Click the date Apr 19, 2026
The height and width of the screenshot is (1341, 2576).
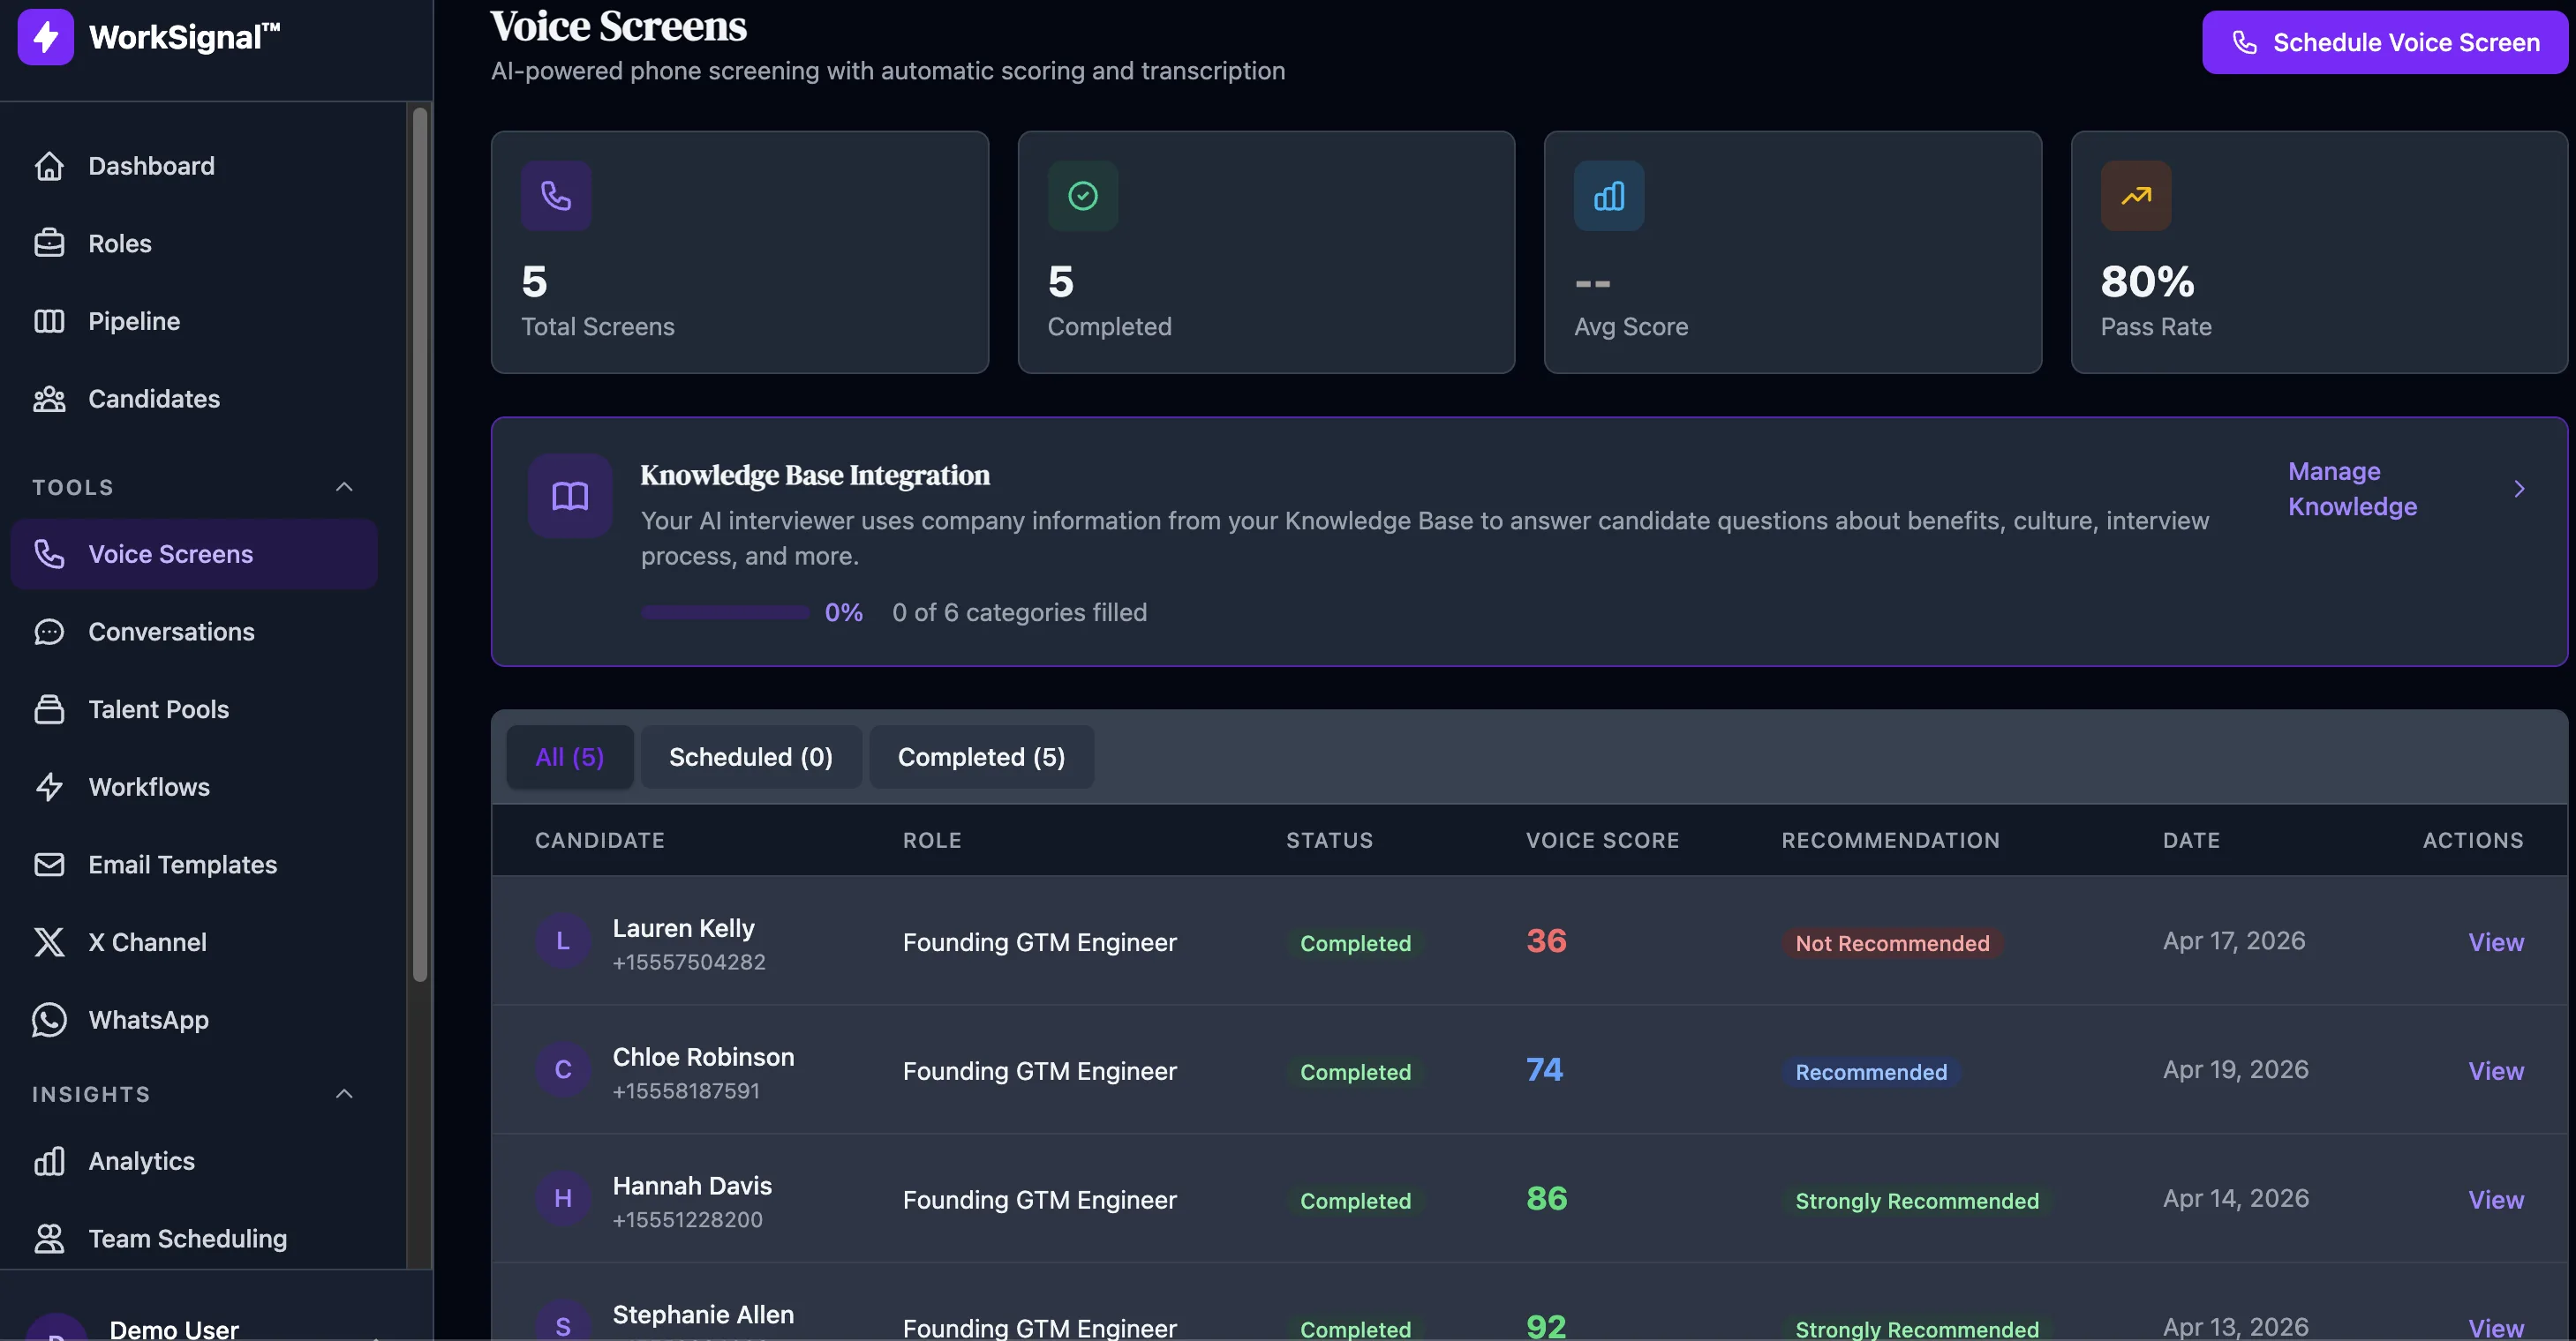point(2235,1069)
